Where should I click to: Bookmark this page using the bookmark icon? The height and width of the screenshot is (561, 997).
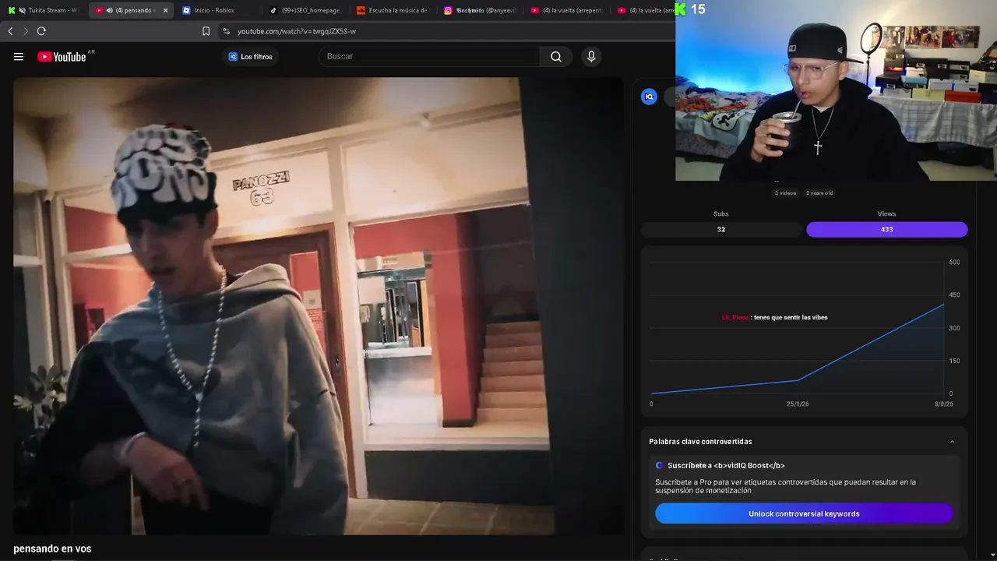tap(206, 31)
